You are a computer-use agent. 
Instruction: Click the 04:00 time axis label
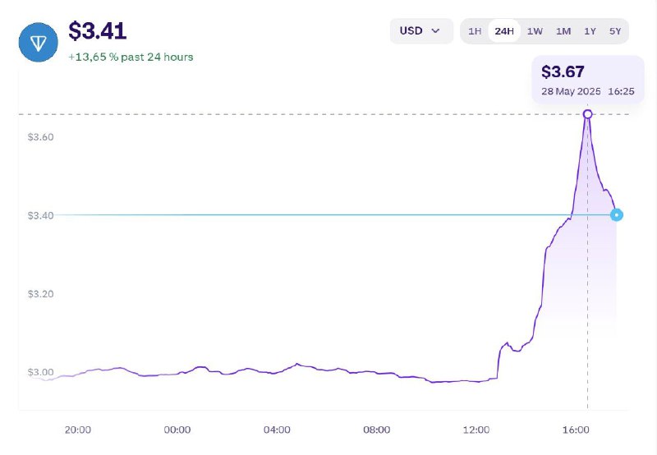coord(277,430)
